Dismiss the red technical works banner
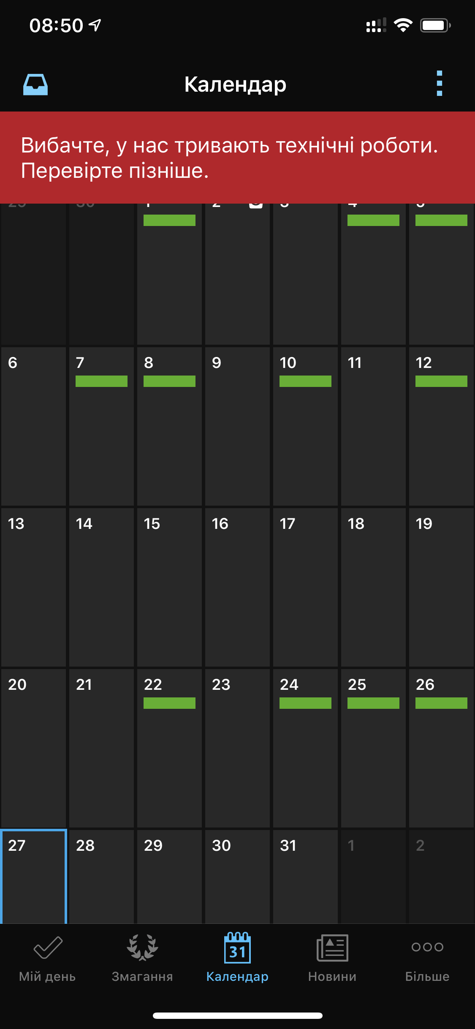 coord(237,158)
